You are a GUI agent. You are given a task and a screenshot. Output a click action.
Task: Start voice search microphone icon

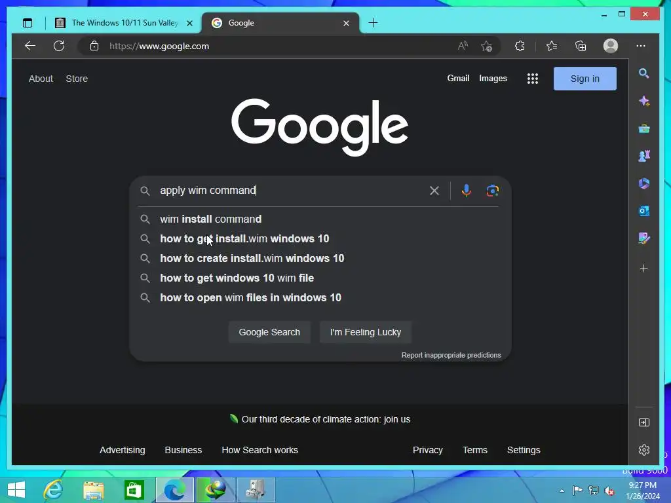point(467,191)
